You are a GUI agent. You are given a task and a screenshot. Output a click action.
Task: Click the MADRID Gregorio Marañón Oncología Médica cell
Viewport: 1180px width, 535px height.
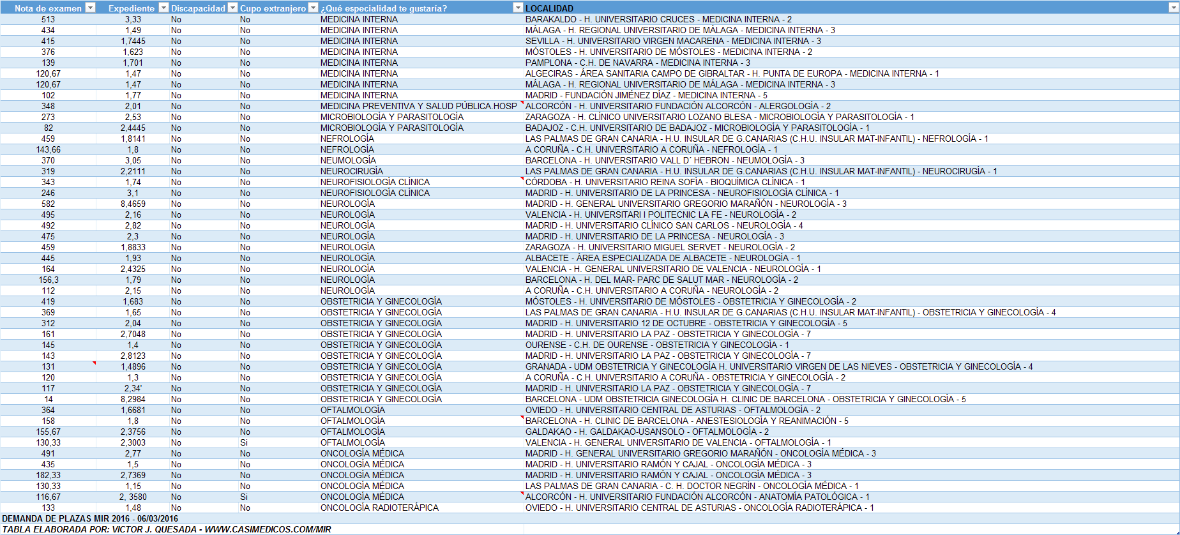(x=852, y=453)
